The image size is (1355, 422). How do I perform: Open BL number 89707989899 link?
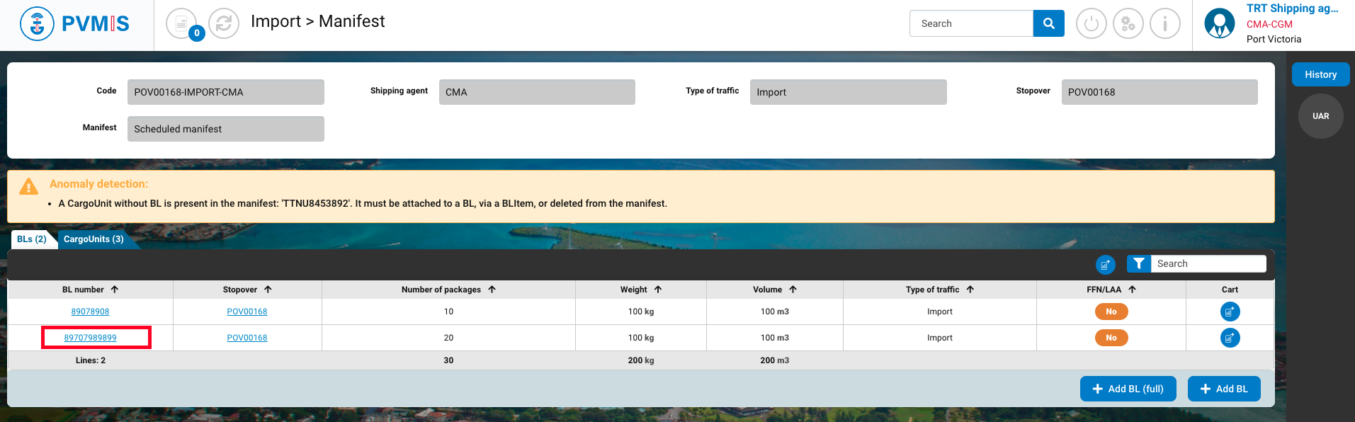click(x=91, y=338)
